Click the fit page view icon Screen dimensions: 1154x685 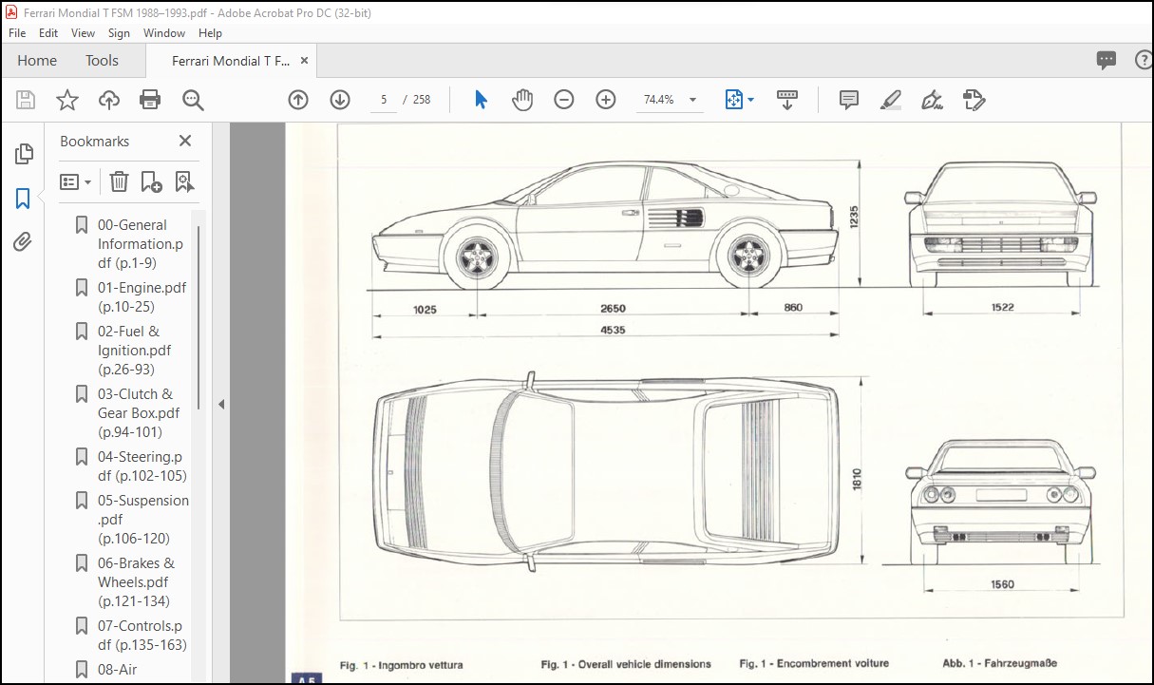733,100
